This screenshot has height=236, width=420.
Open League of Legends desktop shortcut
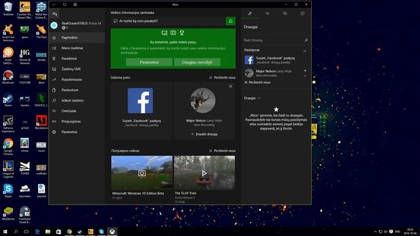(x=8, y=169)
